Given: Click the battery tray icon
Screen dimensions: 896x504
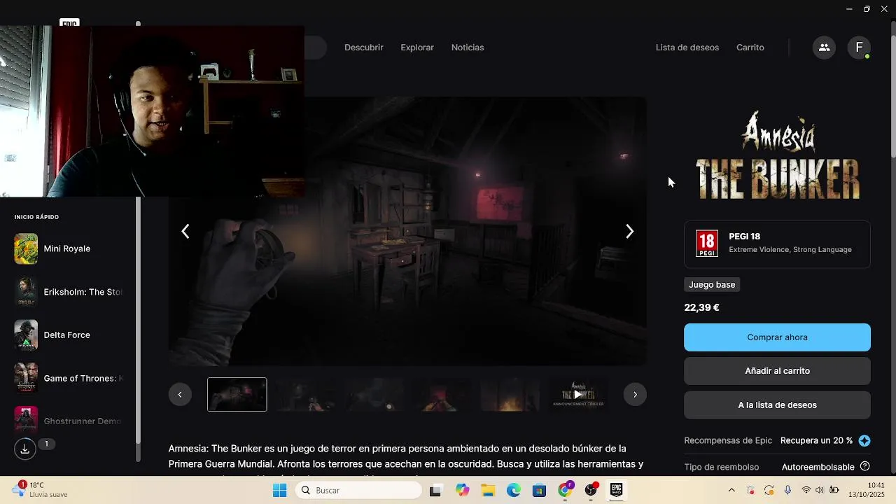Looking at the screenshot, I should [834, 490].
